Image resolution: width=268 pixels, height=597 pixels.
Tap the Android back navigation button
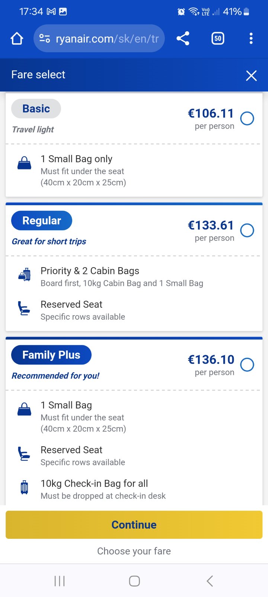(x=210, y=581)
